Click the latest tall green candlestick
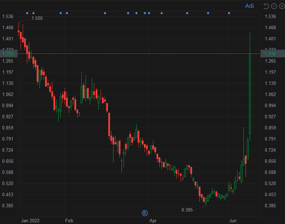Viewport: 285px width, 224px height. [x=250, y=94]
